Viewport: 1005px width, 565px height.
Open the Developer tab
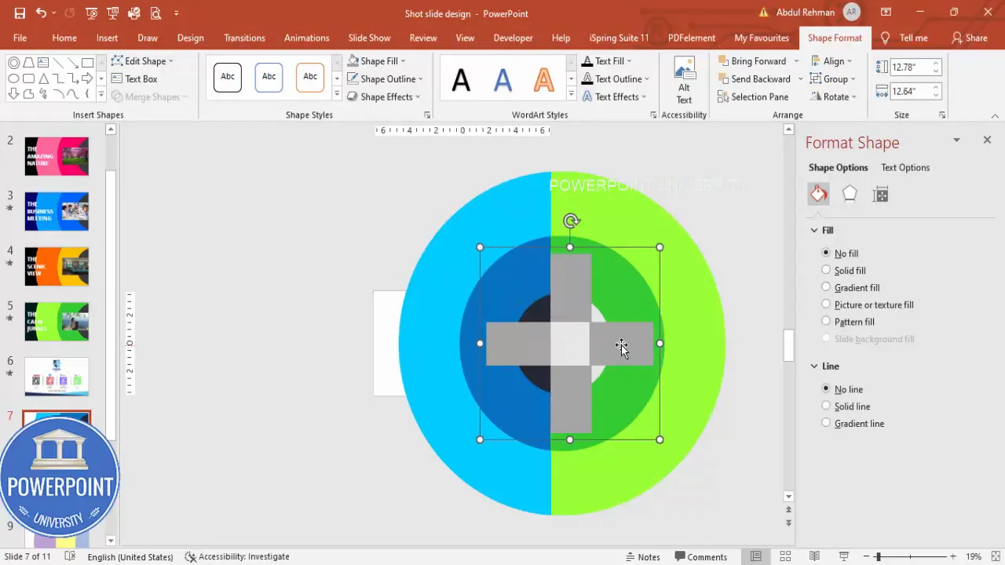tap(513, 38)
